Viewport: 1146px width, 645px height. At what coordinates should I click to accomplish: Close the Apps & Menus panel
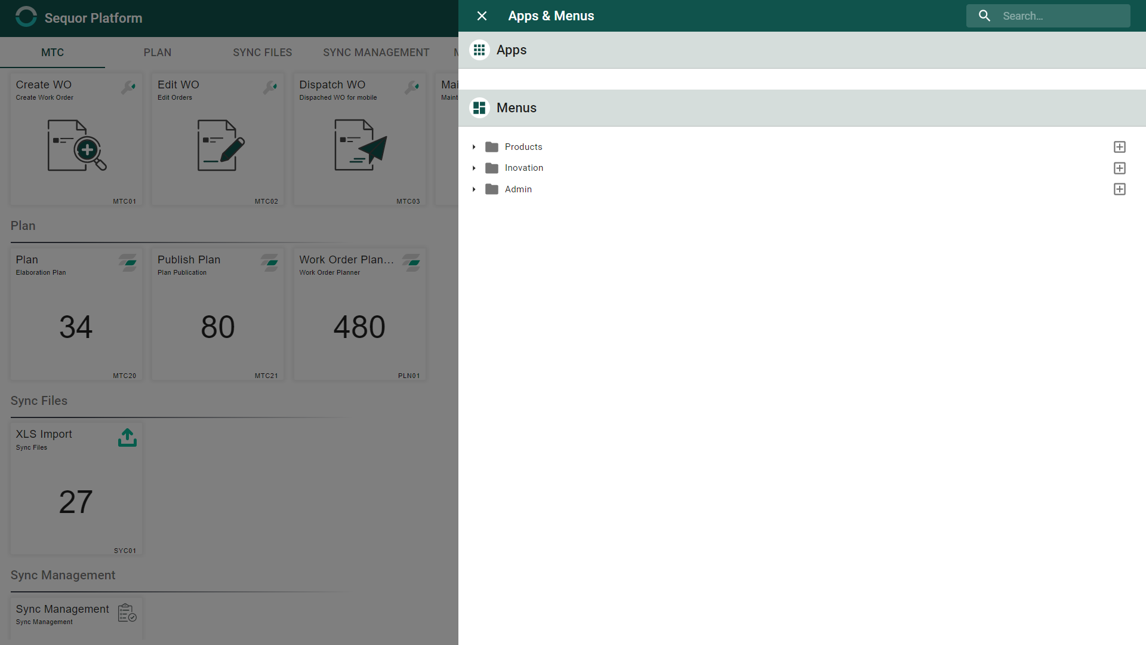(x=482, y=16)
